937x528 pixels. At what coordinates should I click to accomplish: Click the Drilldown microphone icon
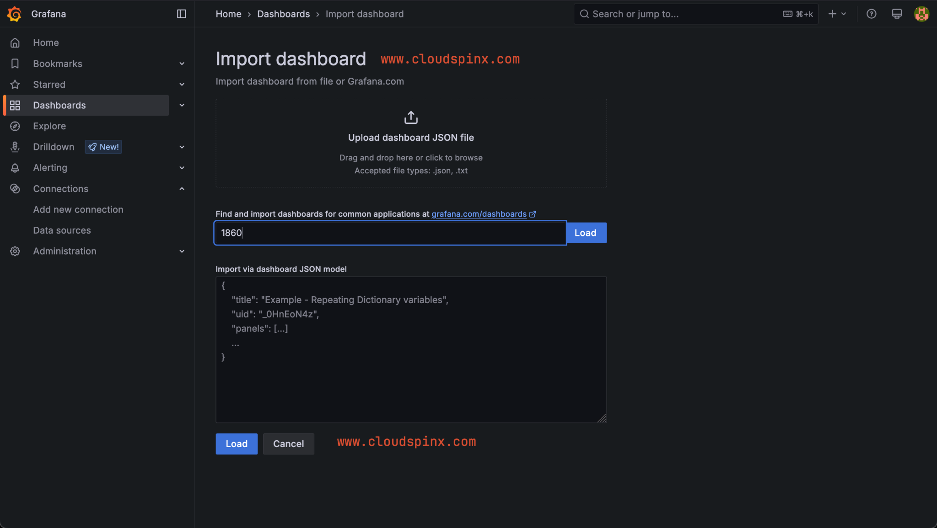point(15,147)
